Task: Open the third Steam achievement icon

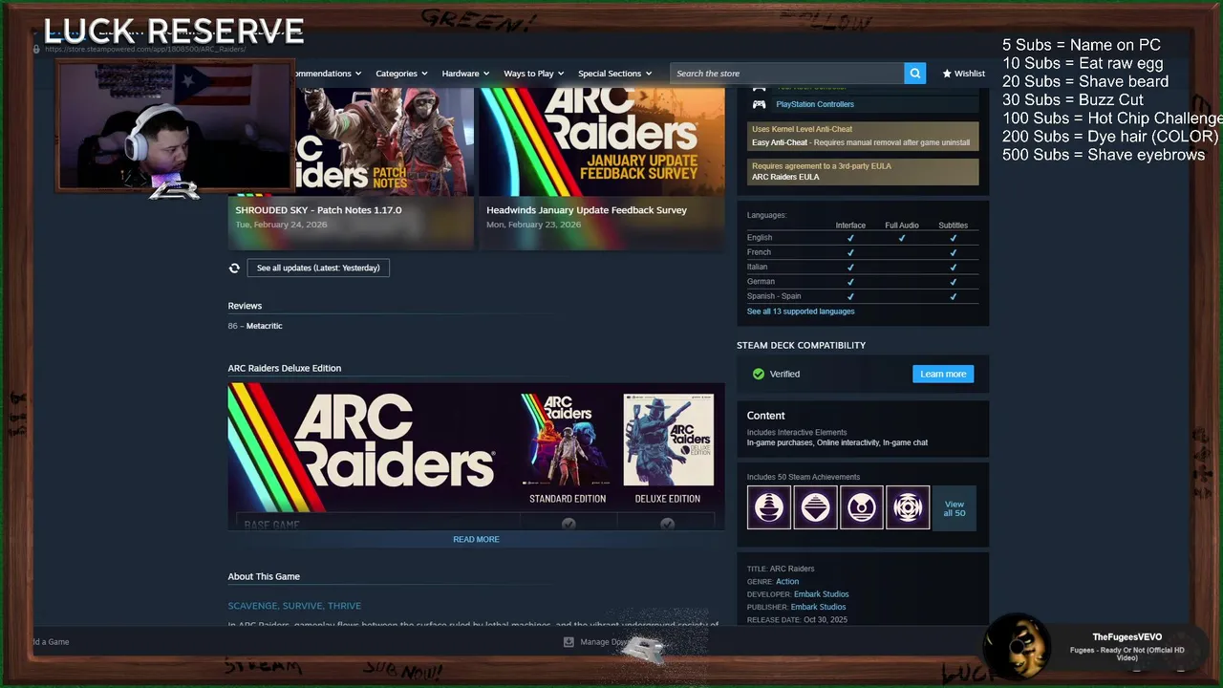Action: tap(861, 507)
